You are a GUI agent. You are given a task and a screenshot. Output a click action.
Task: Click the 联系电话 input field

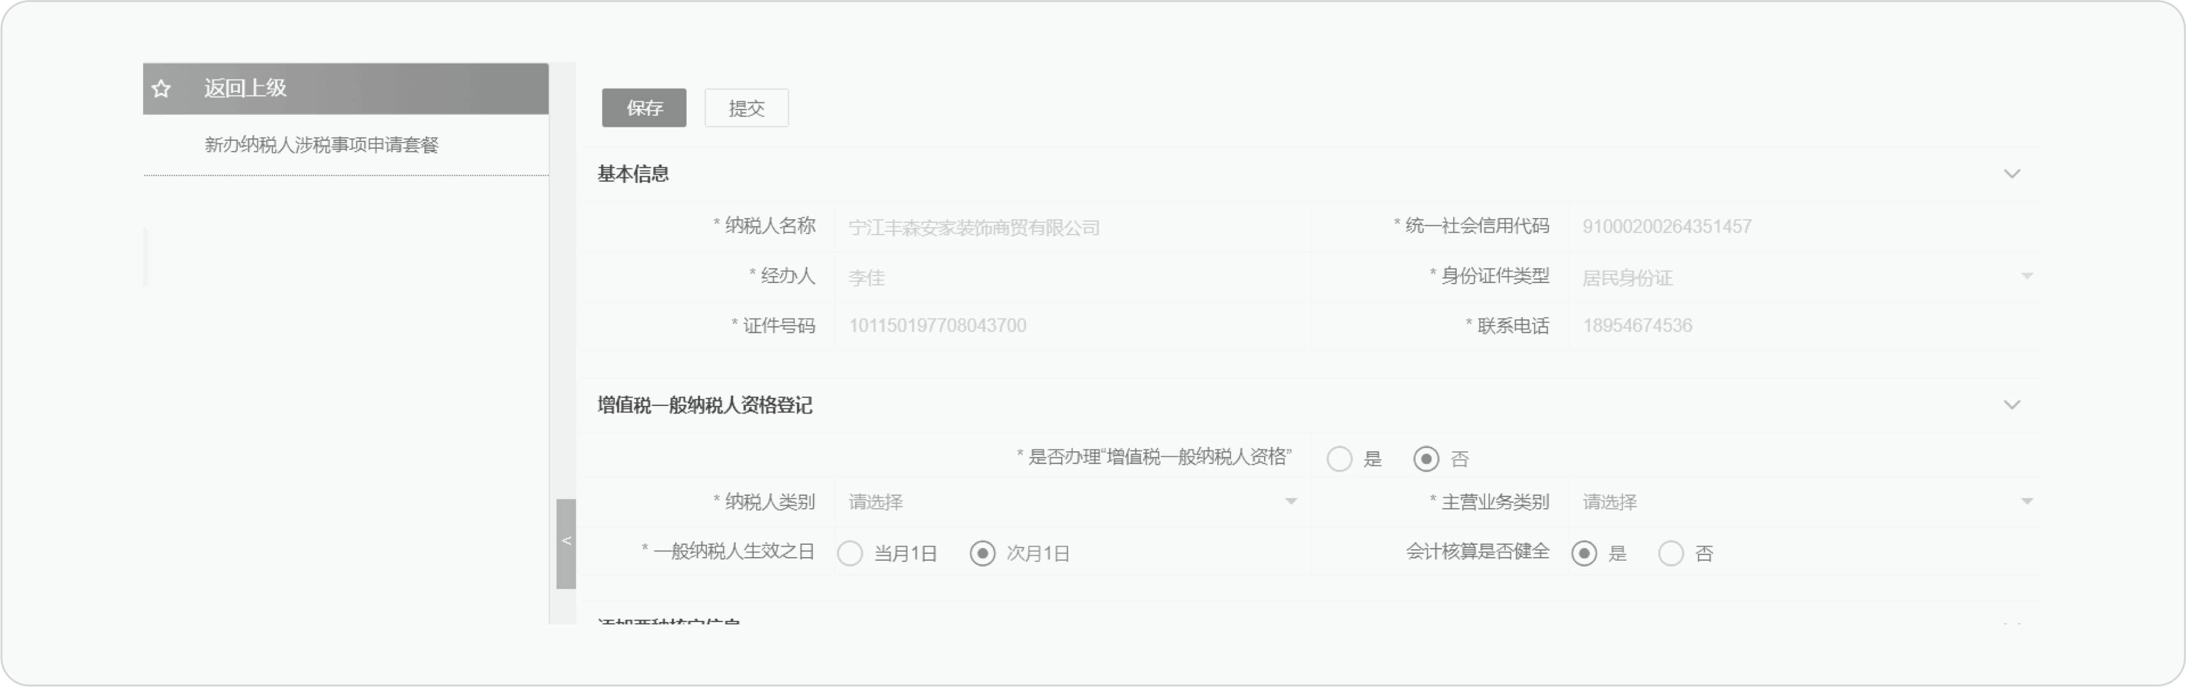coord(1806,326)
